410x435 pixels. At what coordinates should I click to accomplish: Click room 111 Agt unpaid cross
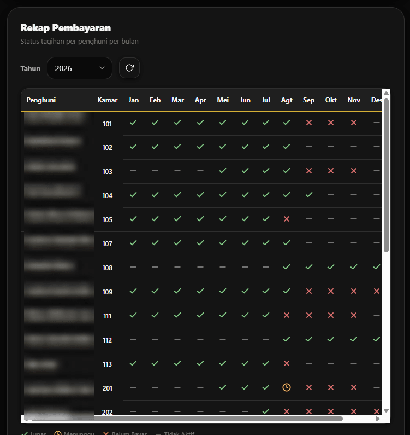[287, 315]
